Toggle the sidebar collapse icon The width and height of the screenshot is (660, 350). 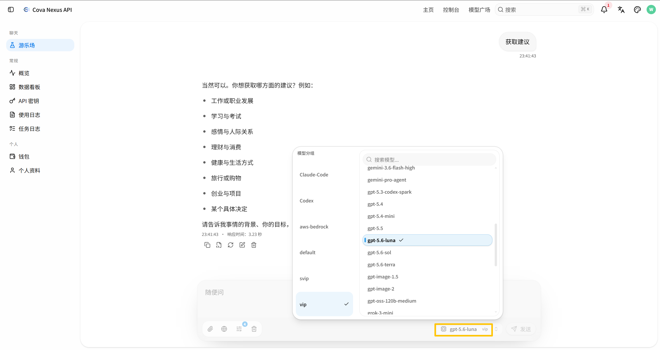tap(11, 10)
